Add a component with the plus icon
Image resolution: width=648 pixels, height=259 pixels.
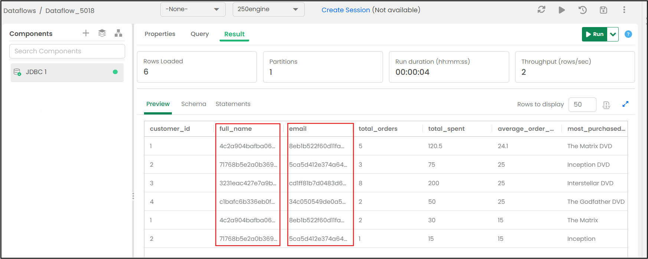[x=86, y=33]
